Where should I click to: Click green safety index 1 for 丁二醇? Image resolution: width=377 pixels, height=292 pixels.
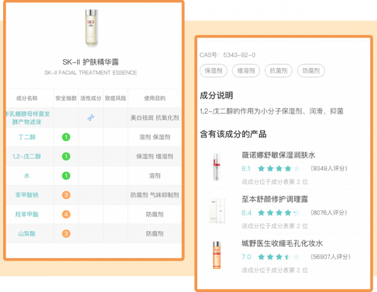pyautogui.click(x=66, y=138)
